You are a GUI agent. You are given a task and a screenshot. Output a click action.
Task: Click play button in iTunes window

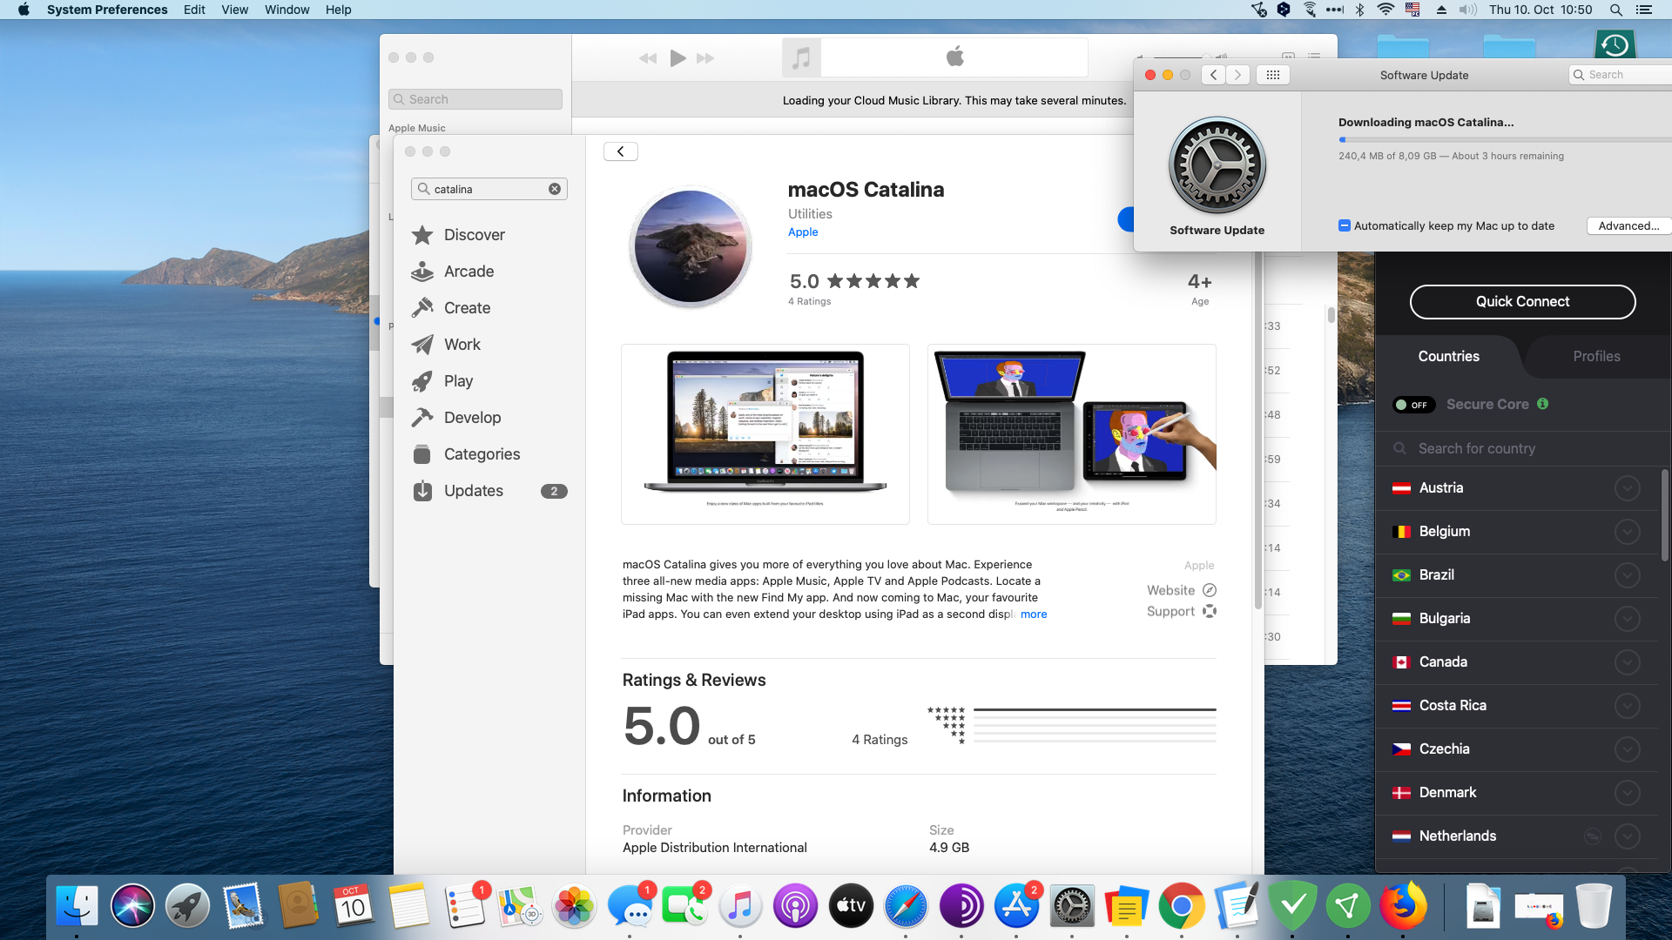[x=678, y=58]
